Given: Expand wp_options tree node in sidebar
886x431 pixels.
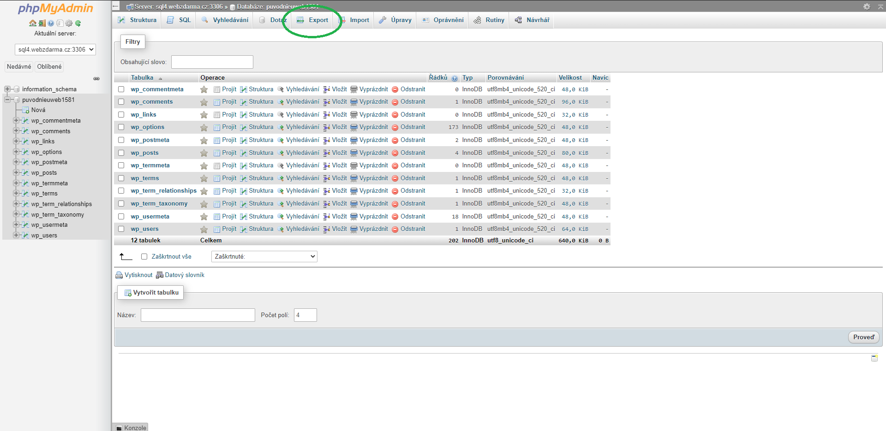Looking at the screenshot, I should click(x=16, y=152).
